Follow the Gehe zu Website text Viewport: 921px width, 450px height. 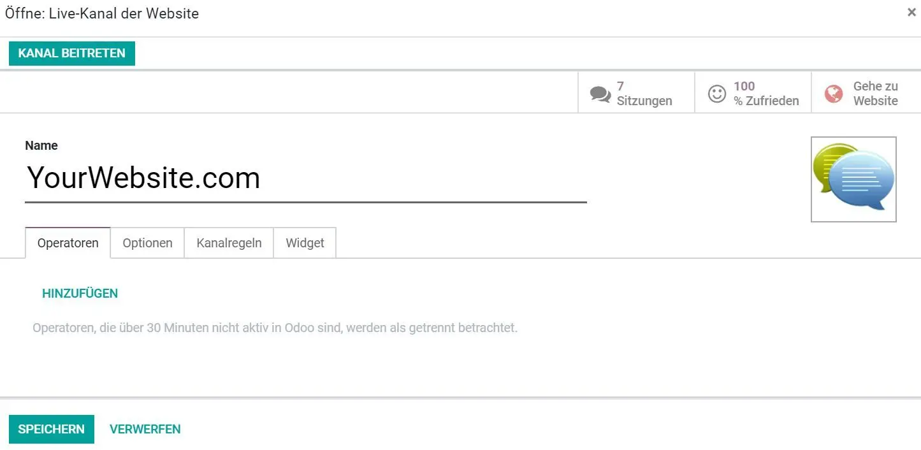[x=875, y=94]
